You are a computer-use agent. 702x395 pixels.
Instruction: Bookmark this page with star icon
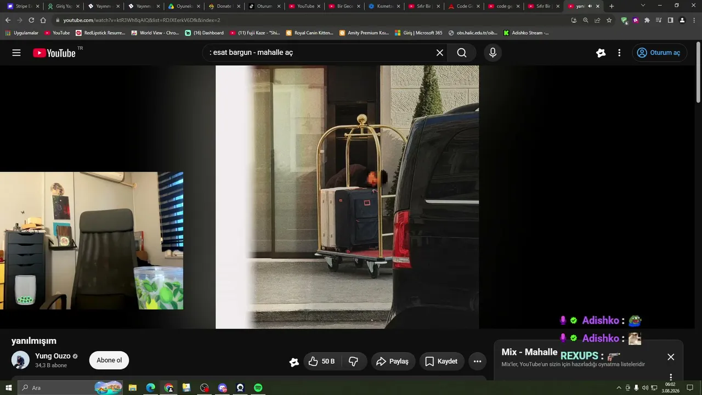coord(609,20)
